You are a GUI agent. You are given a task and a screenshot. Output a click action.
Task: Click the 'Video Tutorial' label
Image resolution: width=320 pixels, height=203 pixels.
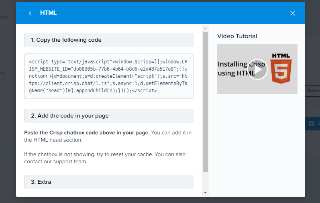[237, 36]
